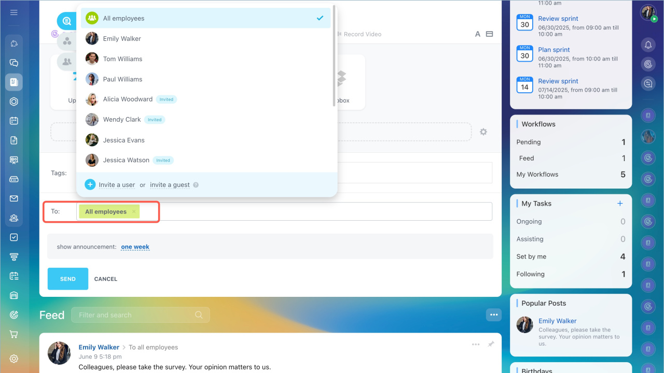Remove the All employees tag from To field
This screenshot has width=664, height=373.
(134, 211)
